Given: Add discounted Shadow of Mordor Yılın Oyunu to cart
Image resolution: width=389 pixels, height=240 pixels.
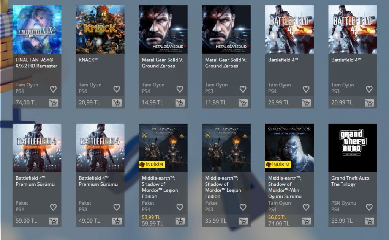Looking at the screenshot, I should (x=306, y=221).
